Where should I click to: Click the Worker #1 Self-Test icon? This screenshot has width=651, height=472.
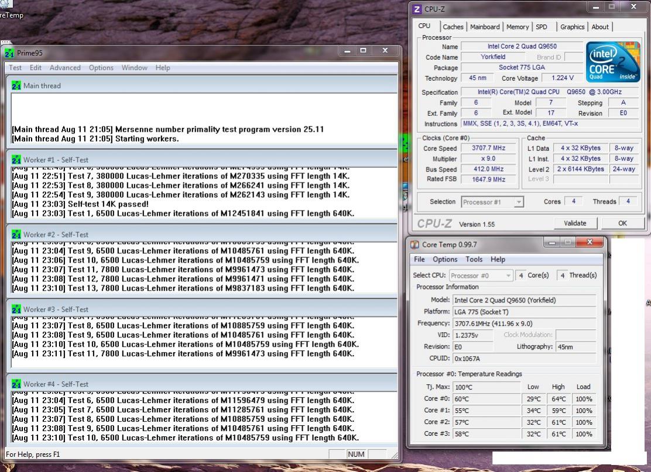click(x=16, y=160)
